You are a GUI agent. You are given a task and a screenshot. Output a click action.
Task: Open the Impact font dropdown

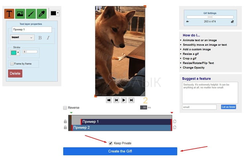click(22, 37)
